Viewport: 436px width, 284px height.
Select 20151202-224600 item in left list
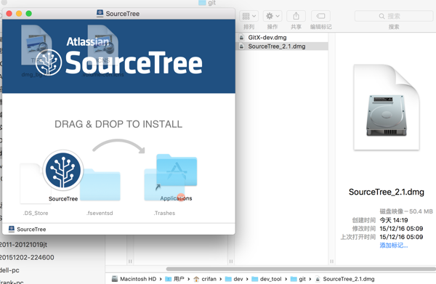tap(27, 257)
